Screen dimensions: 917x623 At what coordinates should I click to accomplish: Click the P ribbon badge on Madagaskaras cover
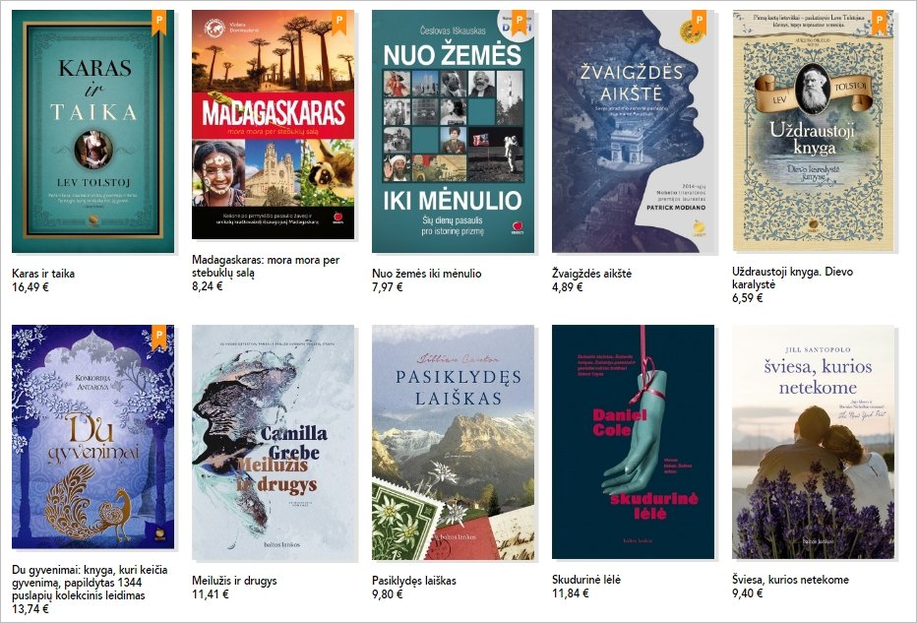pos(338,23)
